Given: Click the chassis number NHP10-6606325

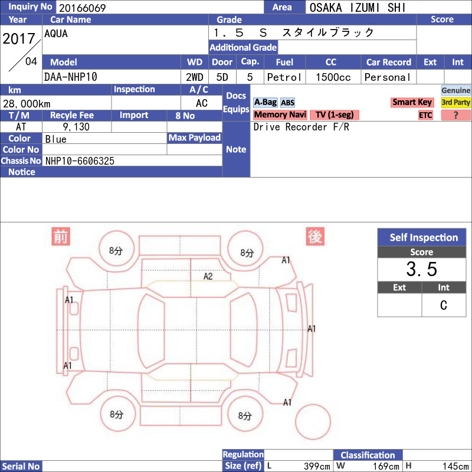Looking at the screenshot, I should point(80,161).
